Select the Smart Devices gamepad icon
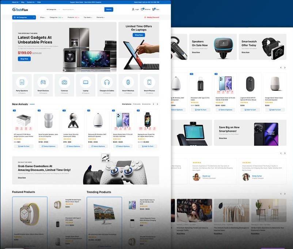Viewport: 293px width, 249px height. click(x=43, y=82)
